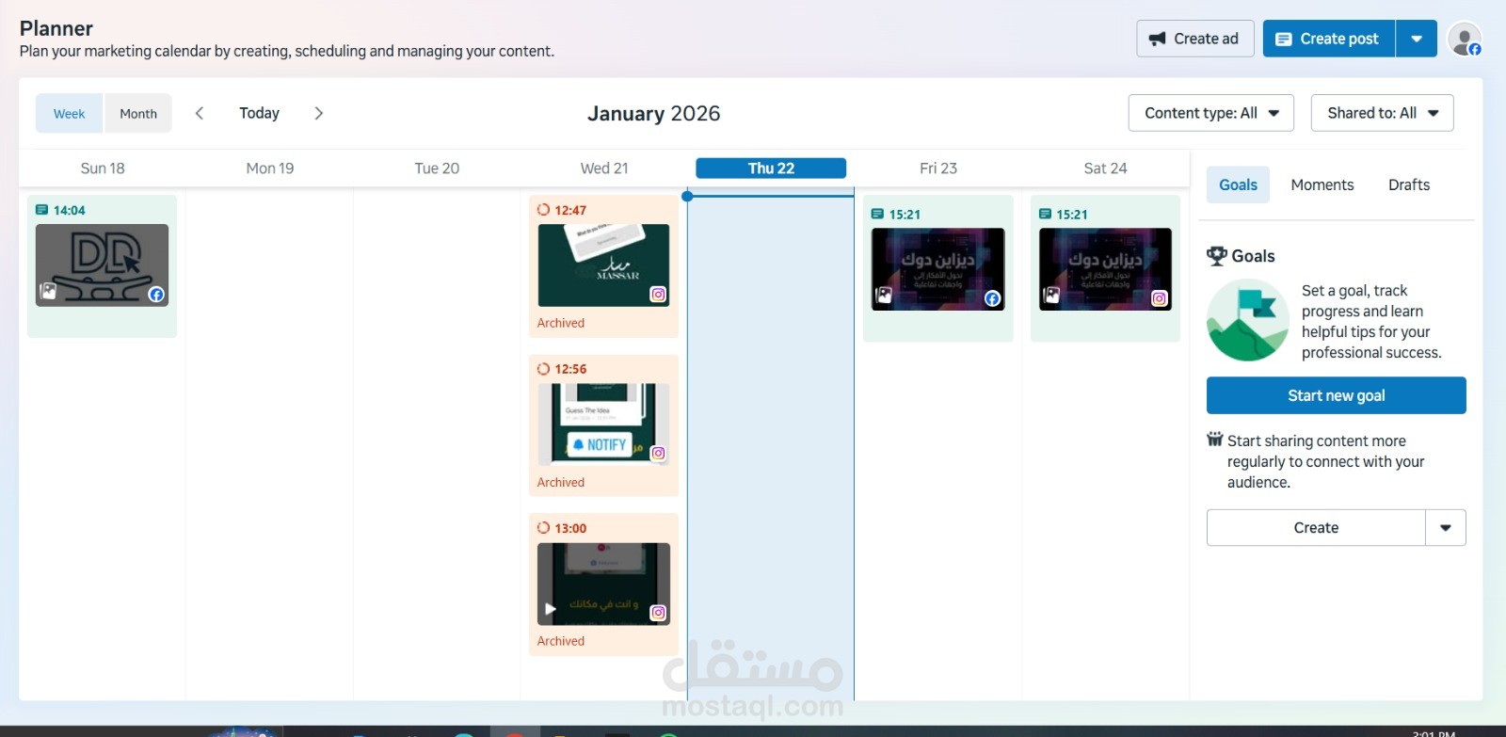This screenshot has height=737, width=1506.
Task: Open Sunday 14:04 post thumbnail
Action: click(x=102, y=264)
